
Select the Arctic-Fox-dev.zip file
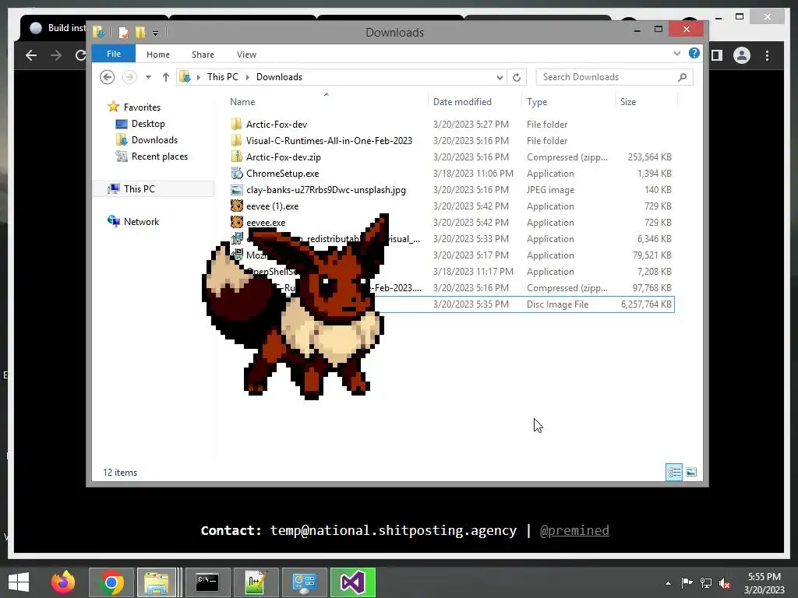pos(284,157)
